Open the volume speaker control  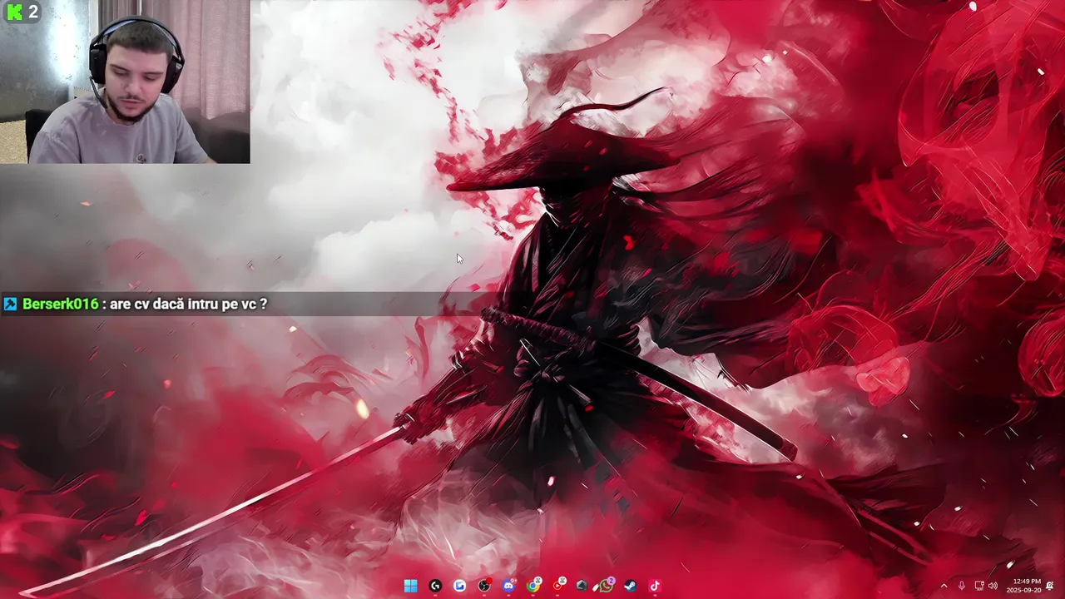(993, 586)
